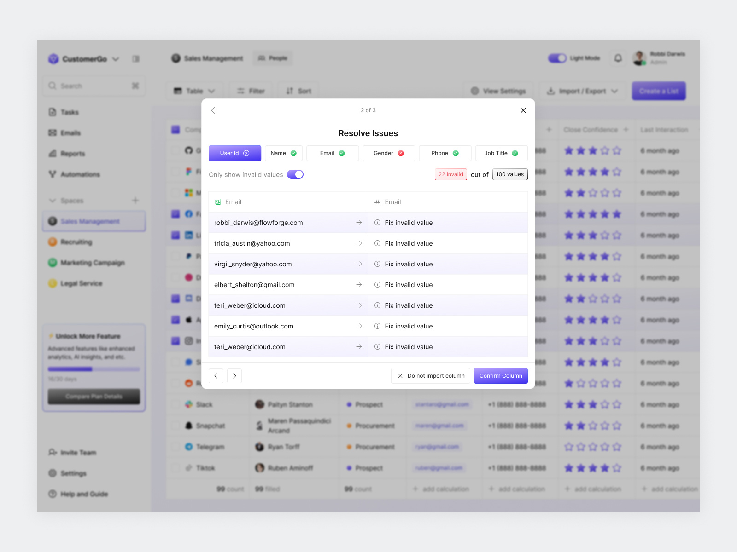Click the Invite Team icon

(53, 452)
